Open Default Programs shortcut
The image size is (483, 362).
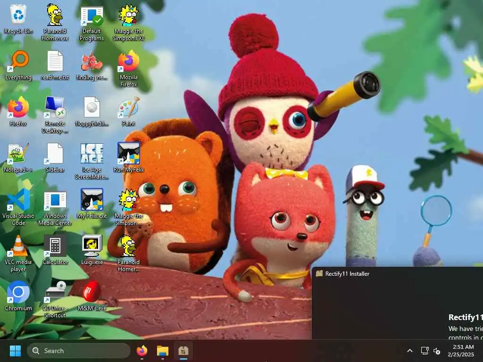pyautogui.click(x=92, y=23)
